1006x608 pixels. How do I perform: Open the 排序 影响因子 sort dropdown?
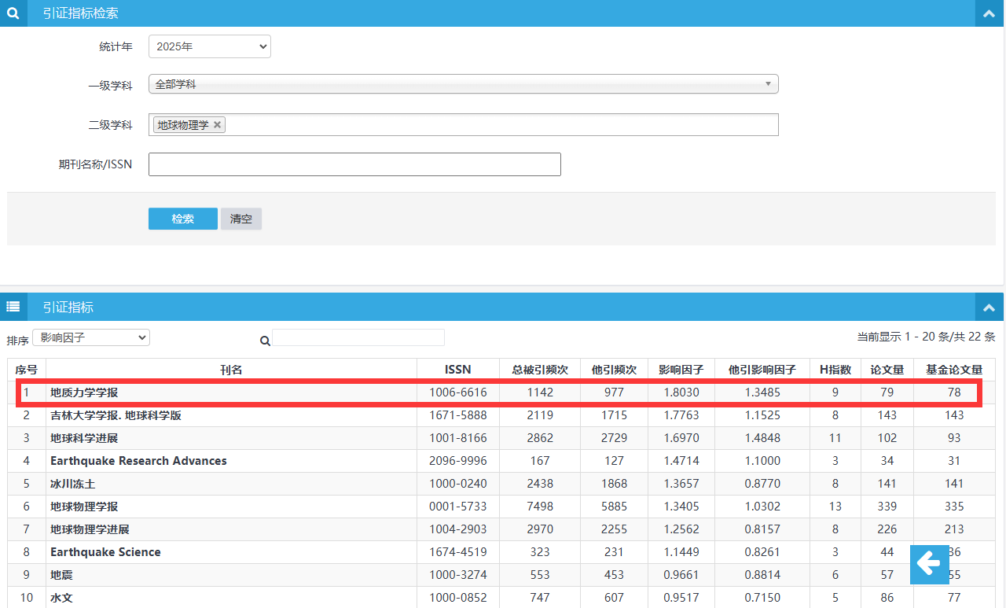[91, 337]
